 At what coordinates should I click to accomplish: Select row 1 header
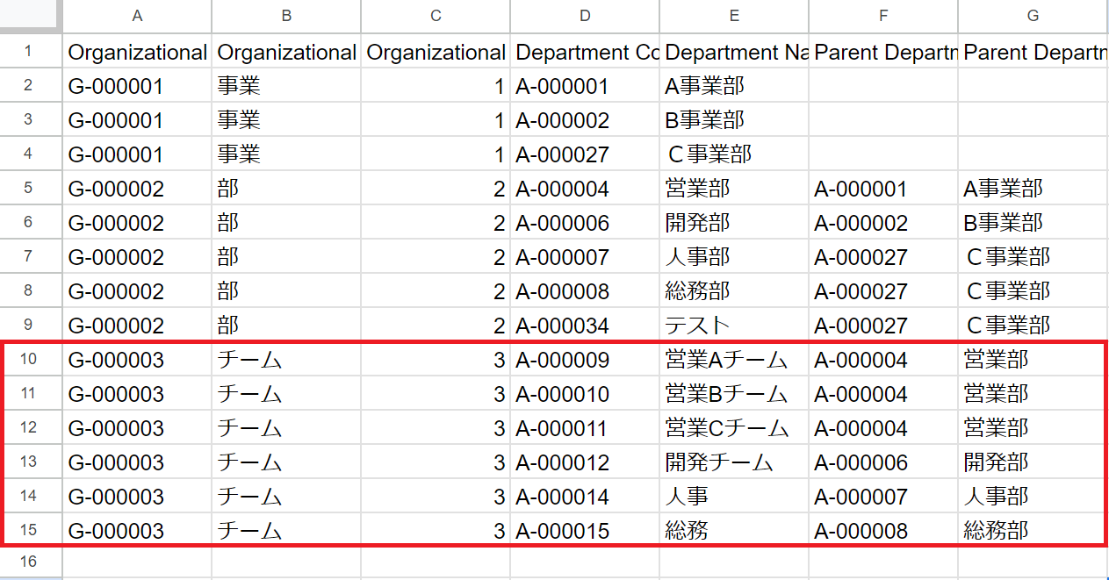pos(29,51)
